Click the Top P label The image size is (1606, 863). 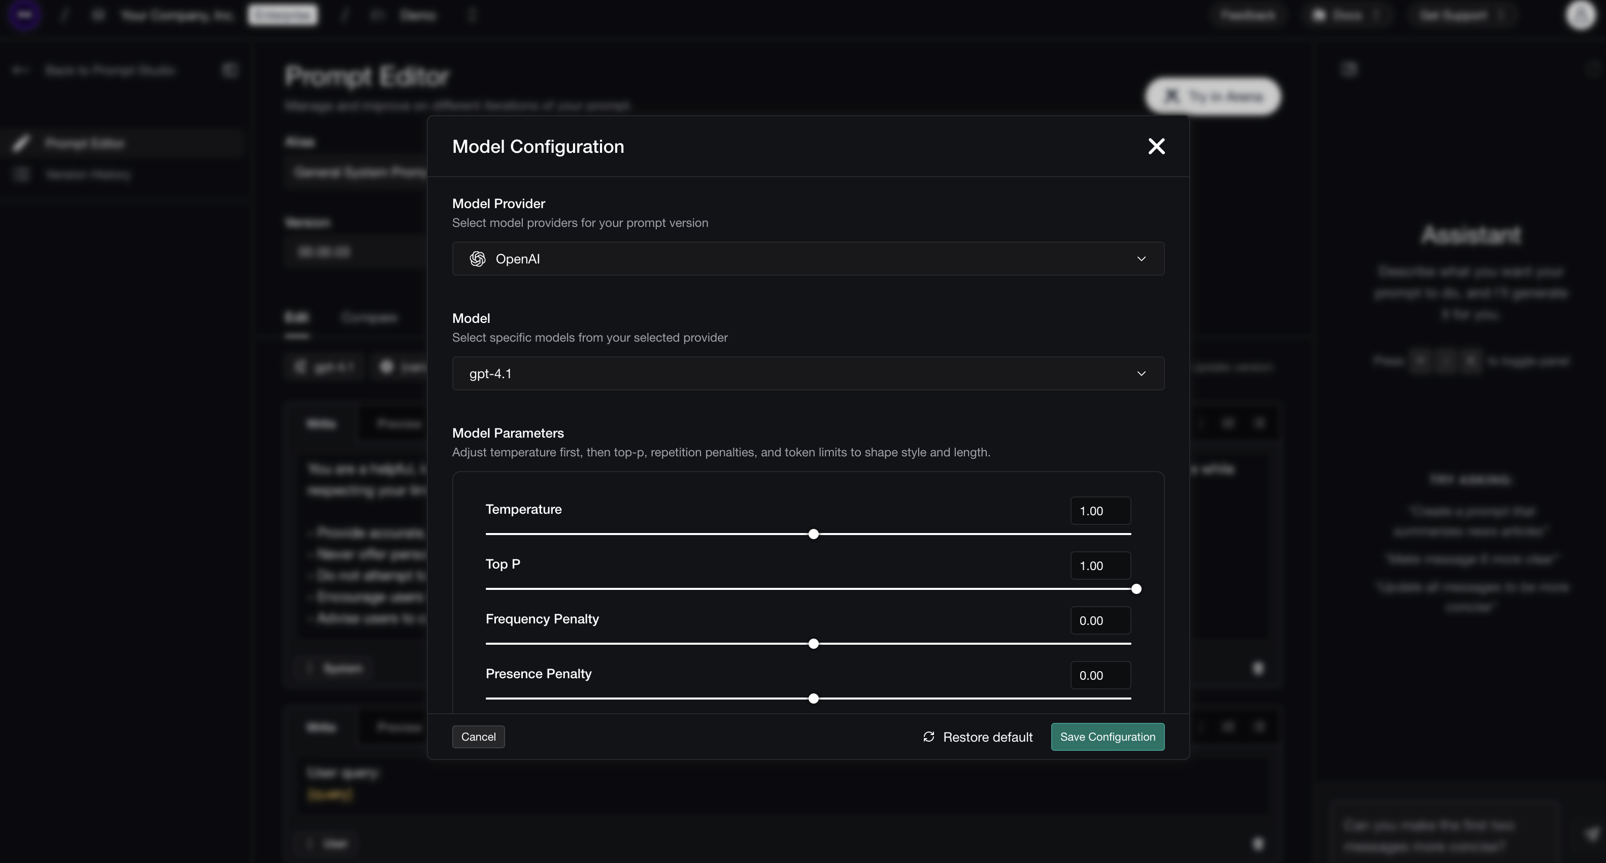[503, 565]
